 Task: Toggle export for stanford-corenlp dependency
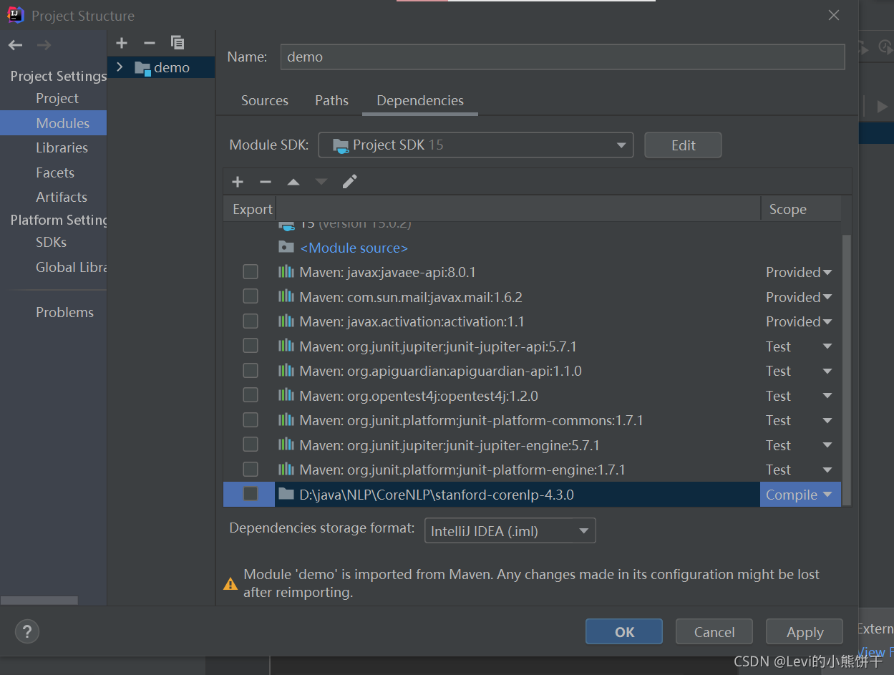click(x=251, y=494)
